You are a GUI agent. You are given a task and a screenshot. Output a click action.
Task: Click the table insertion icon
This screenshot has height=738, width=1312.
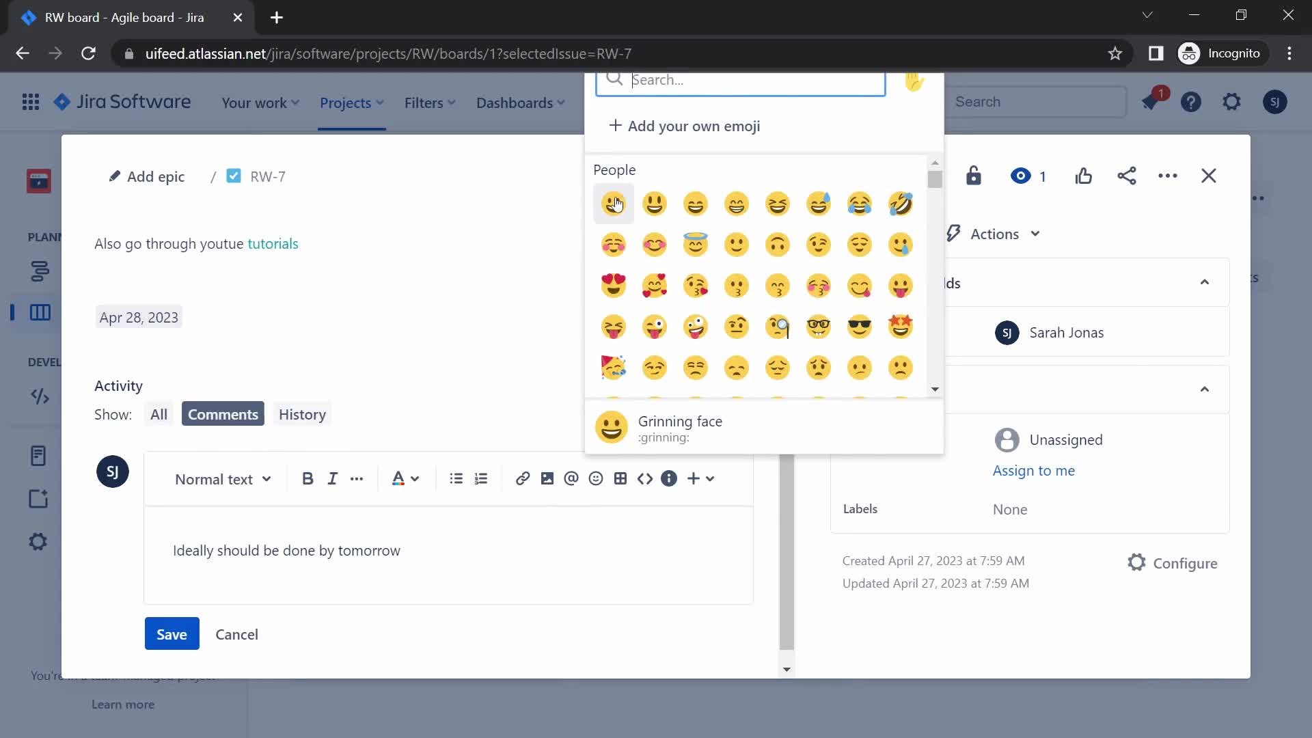click(x=621, y=478)
